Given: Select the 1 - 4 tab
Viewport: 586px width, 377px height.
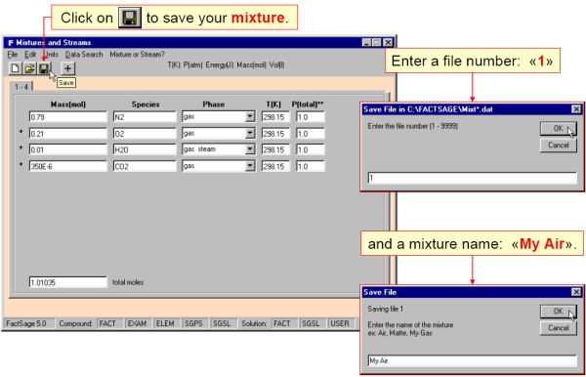Looking at the screenshot, I should pos(21,87).
